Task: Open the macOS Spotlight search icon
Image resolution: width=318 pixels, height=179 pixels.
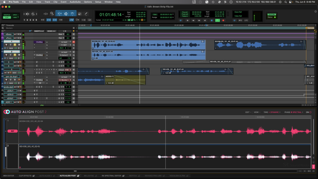Action: click(286, 2)
